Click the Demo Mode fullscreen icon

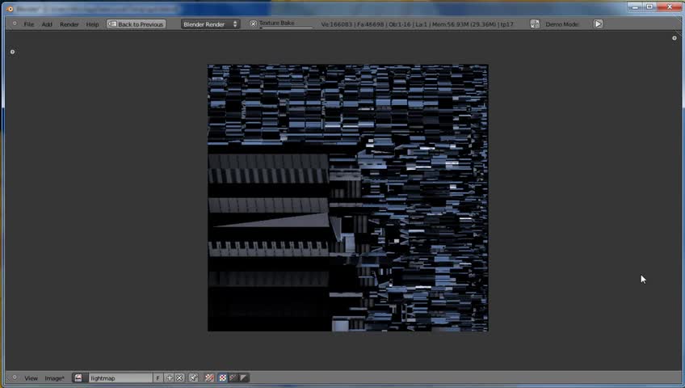535,24
